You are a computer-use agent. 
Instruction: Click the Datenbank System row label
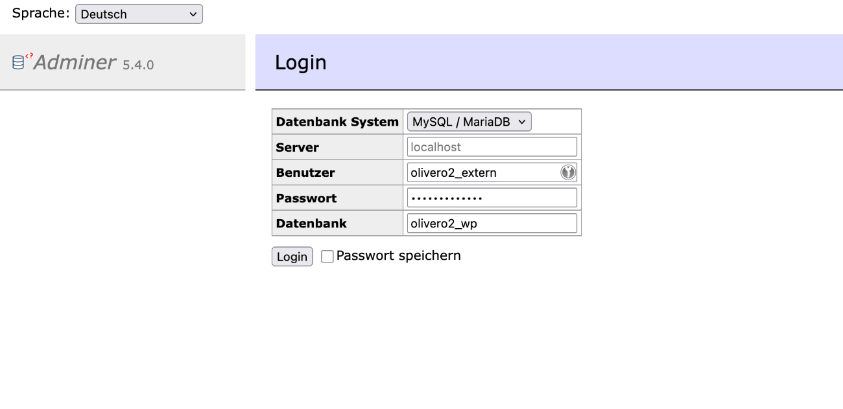[x=337, y=122]
